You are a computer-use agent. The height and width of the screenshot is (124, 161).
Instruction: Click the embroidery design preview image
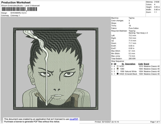56,69
